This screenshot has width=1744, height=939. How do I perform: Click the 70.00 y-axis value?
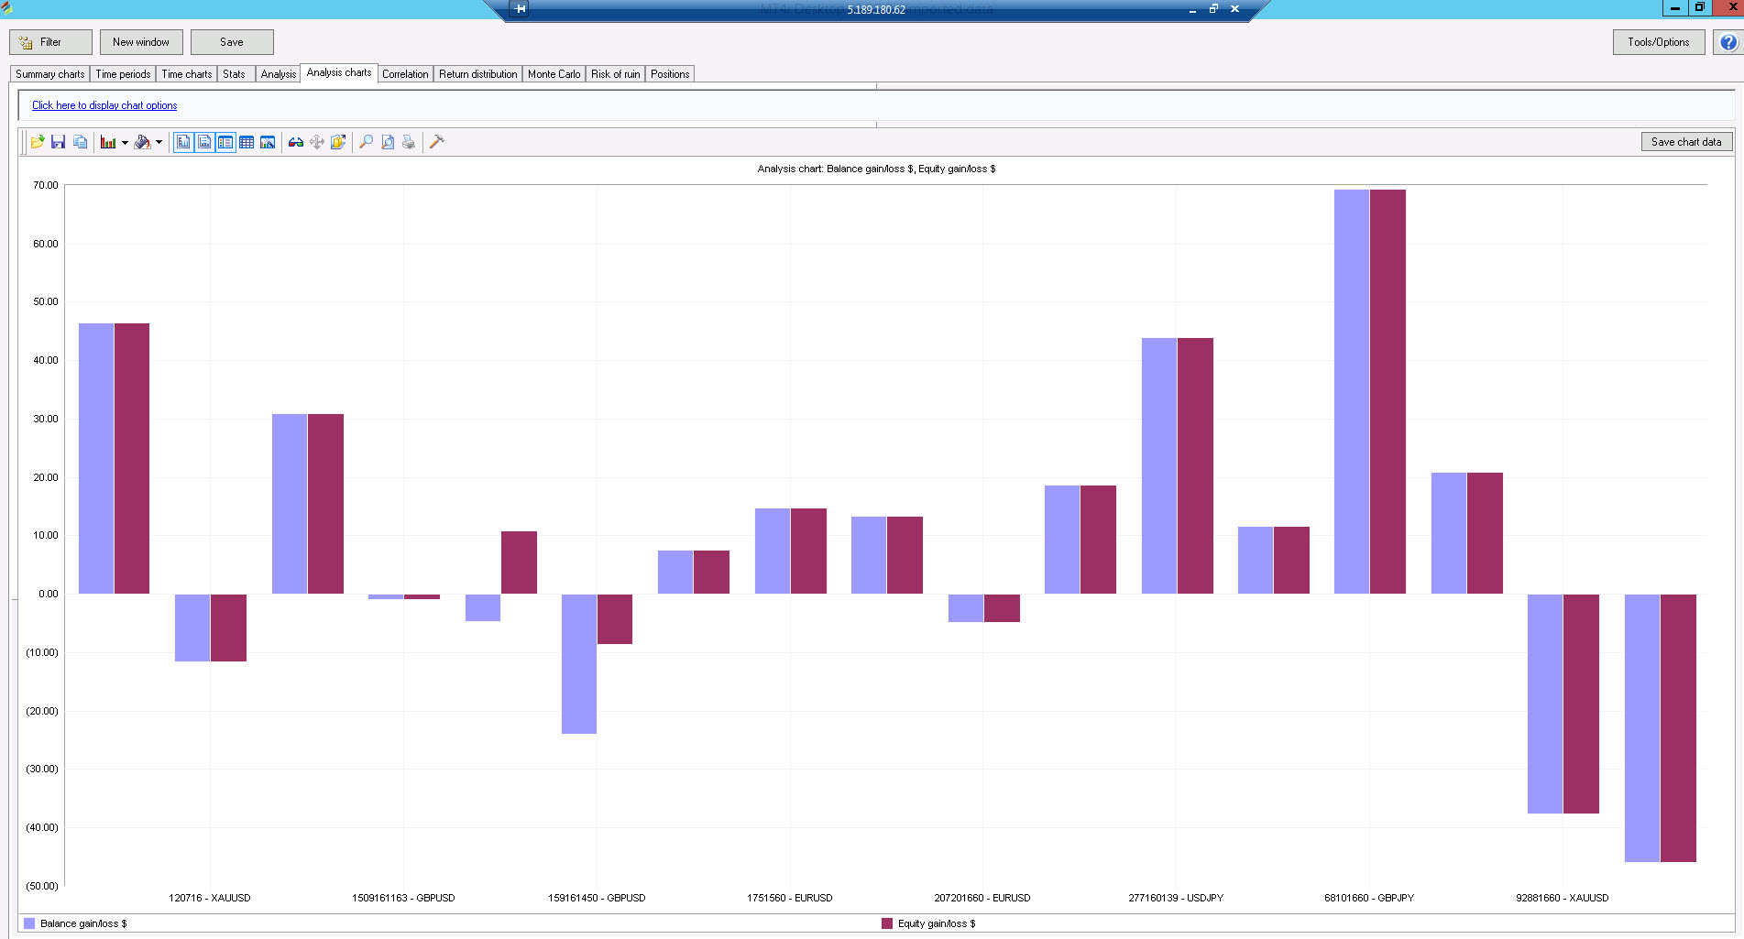pyautogui.click(x=46, y=185)
